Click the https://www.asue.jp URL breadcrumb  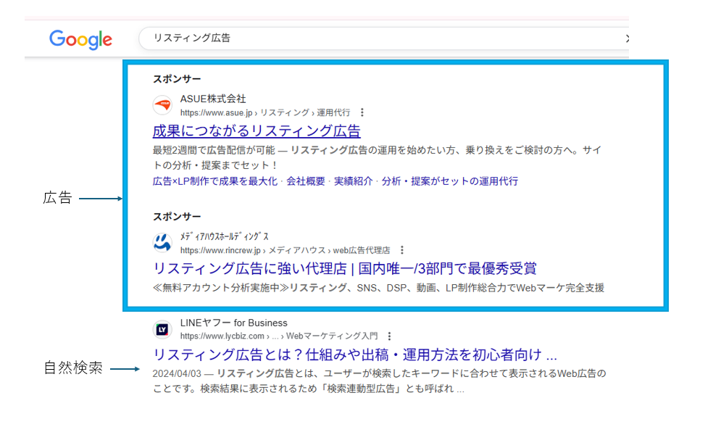[265, 112]
